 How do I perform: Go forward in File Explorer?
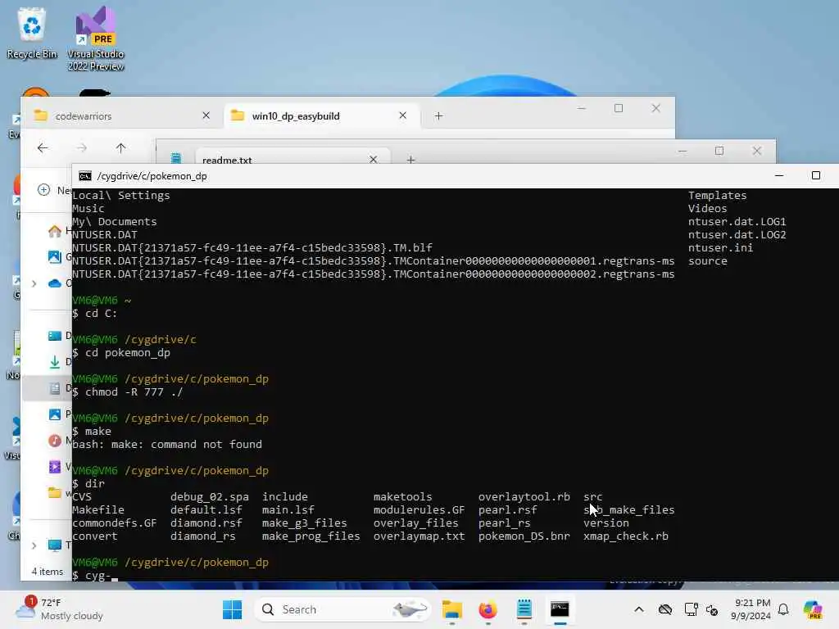(x=82, y=148)
